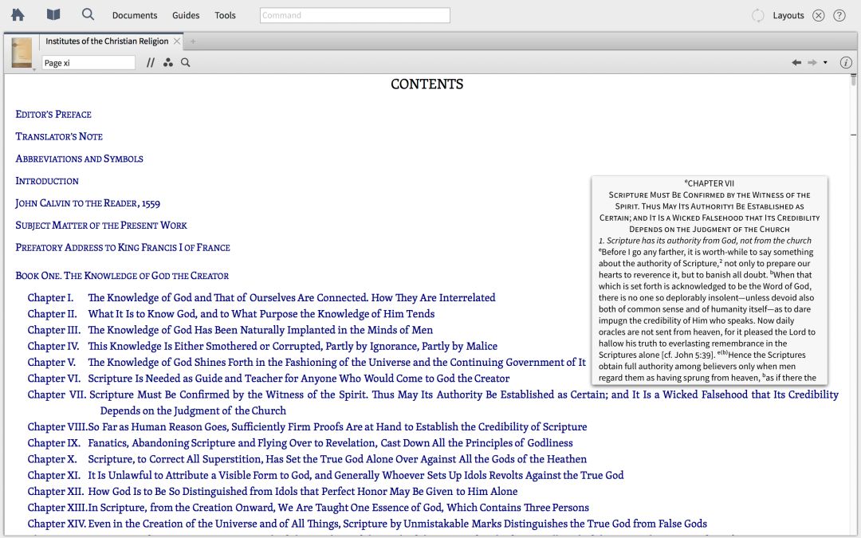This screenshot has width=861, height=538.
Task: Open Prefatory Address to King Francis I
Action: tap(123, 248)
